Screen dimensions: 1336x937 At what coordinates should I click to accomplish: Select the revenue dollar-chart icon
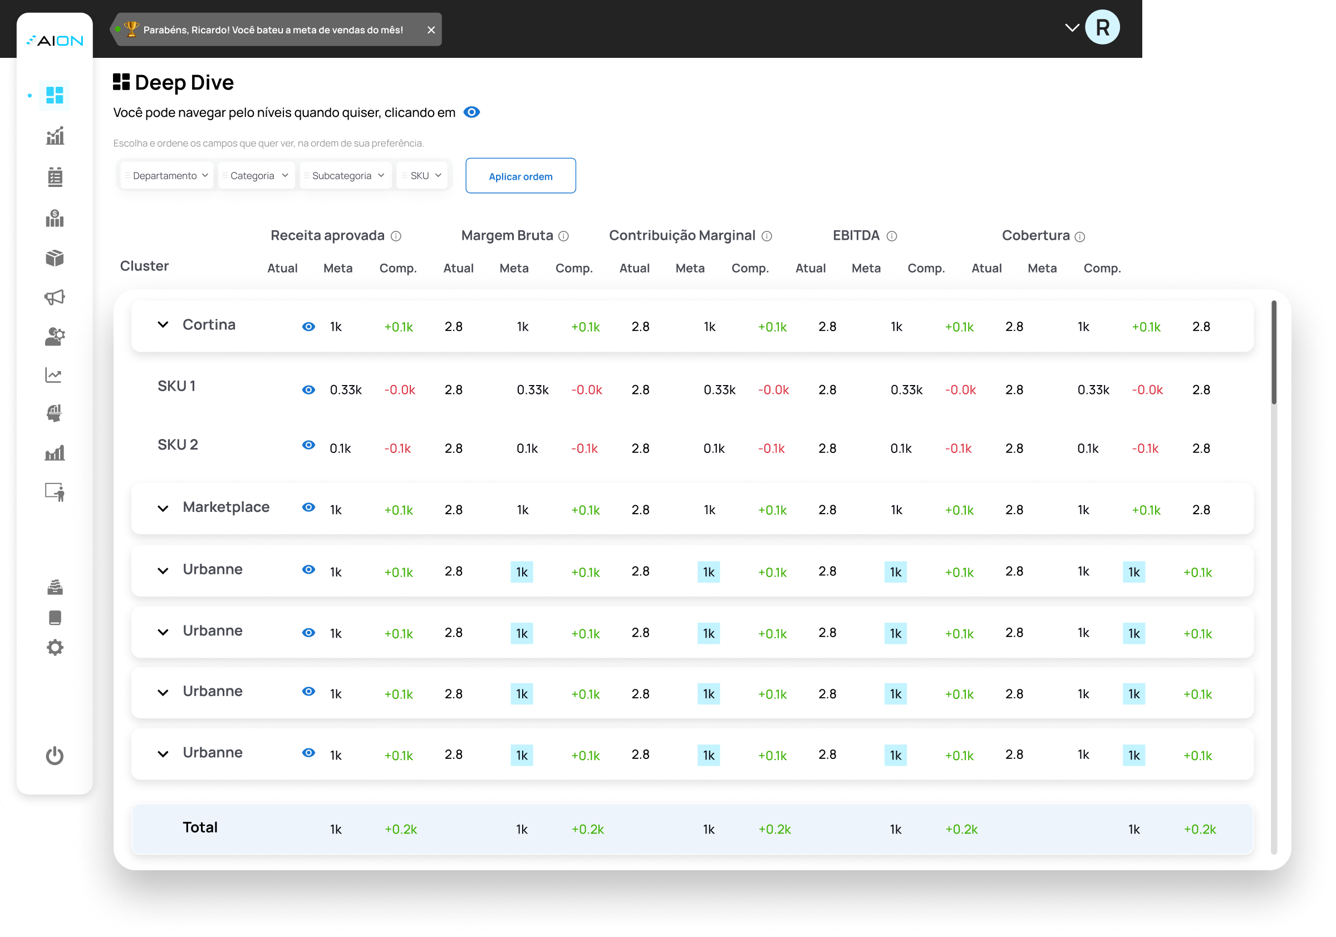point(54,219)
